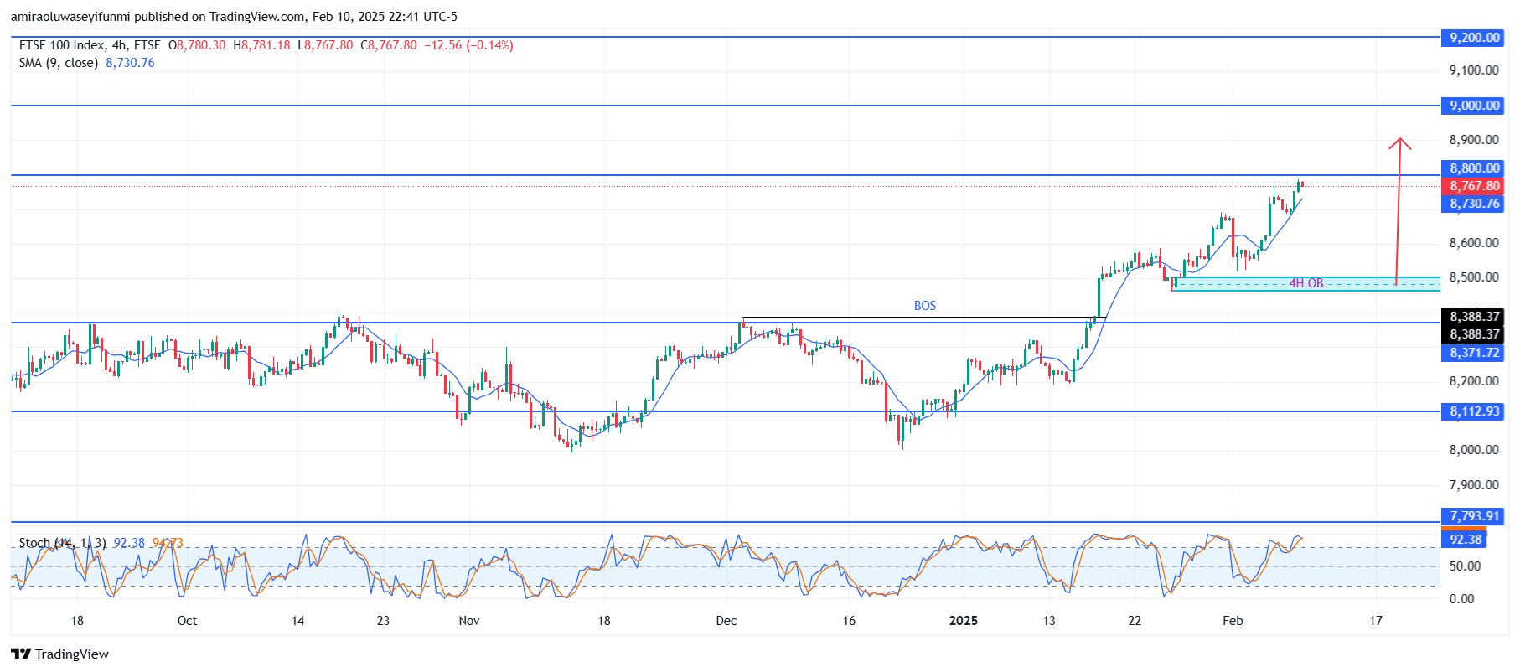Click the 4H OB order block label
Image resolution: width=1520 pixels, height=672 pixels.
coord(1306,283)
